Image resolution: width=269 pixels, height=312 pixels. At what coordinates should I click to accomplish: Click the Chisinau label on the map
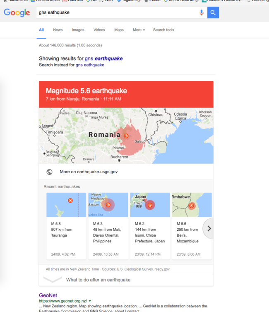pyautogui.click(x=156, y=115)
